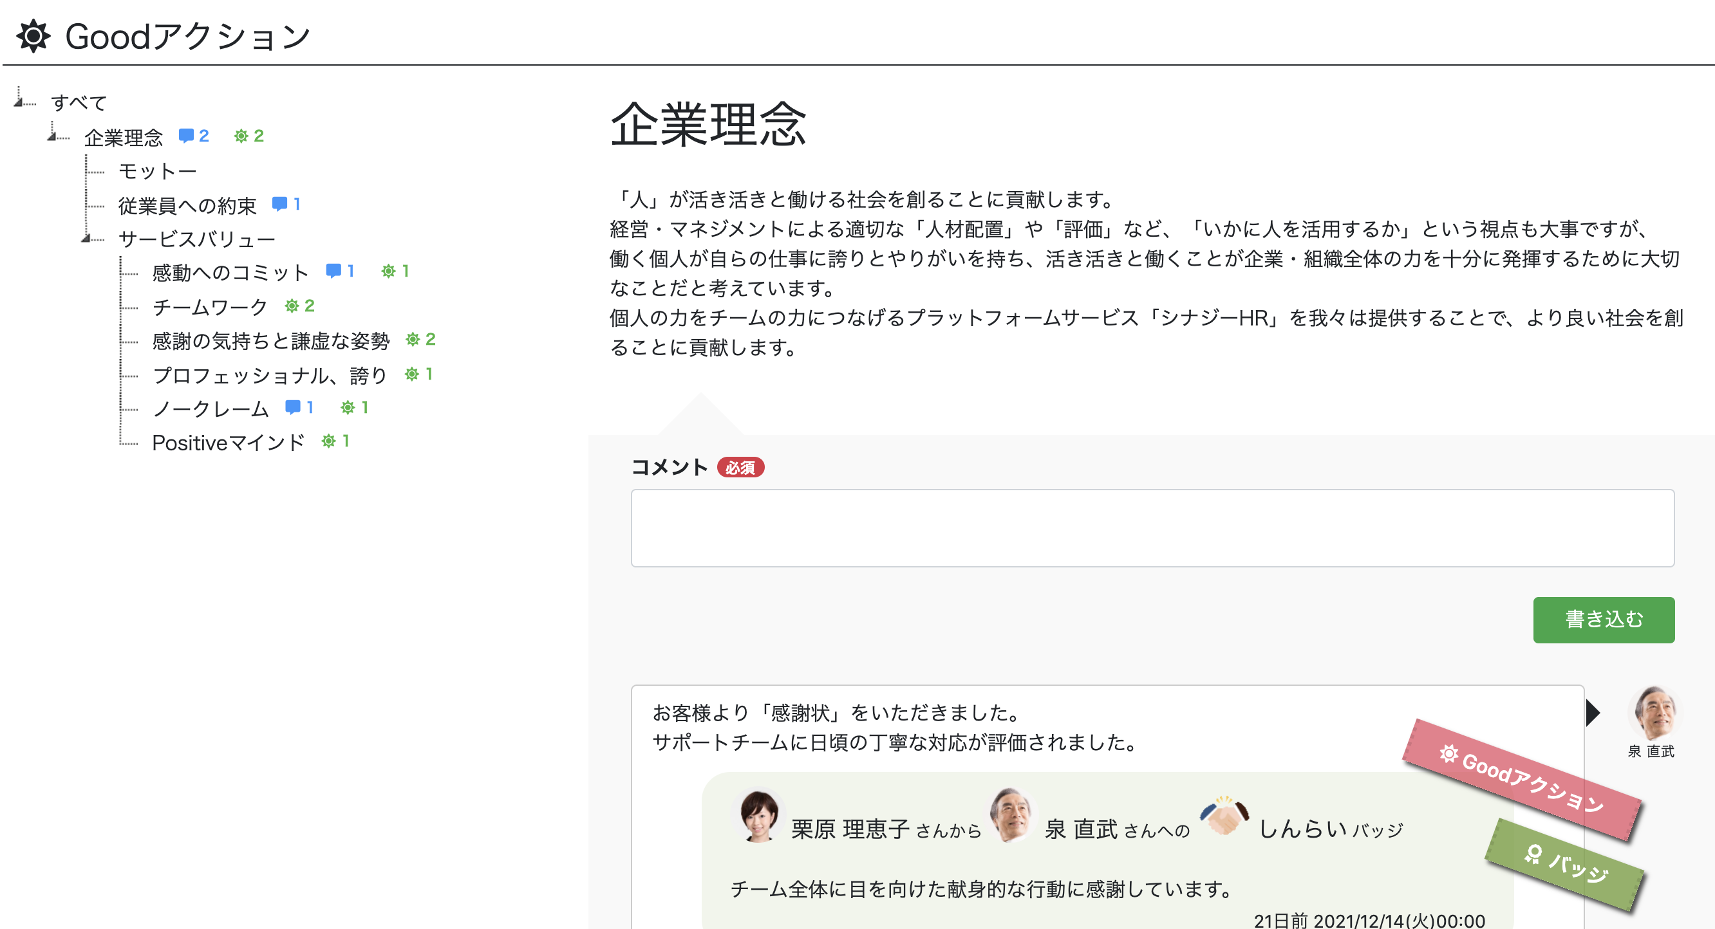1715x929 pixels.
Task: Click the green good-action icon next to 企業理念
Action: coord(241,136)
